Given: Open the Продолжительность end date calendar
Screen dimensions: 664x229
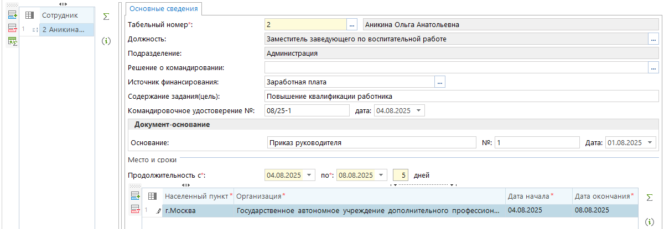Looking at the screenshot, I should point(381,175).
